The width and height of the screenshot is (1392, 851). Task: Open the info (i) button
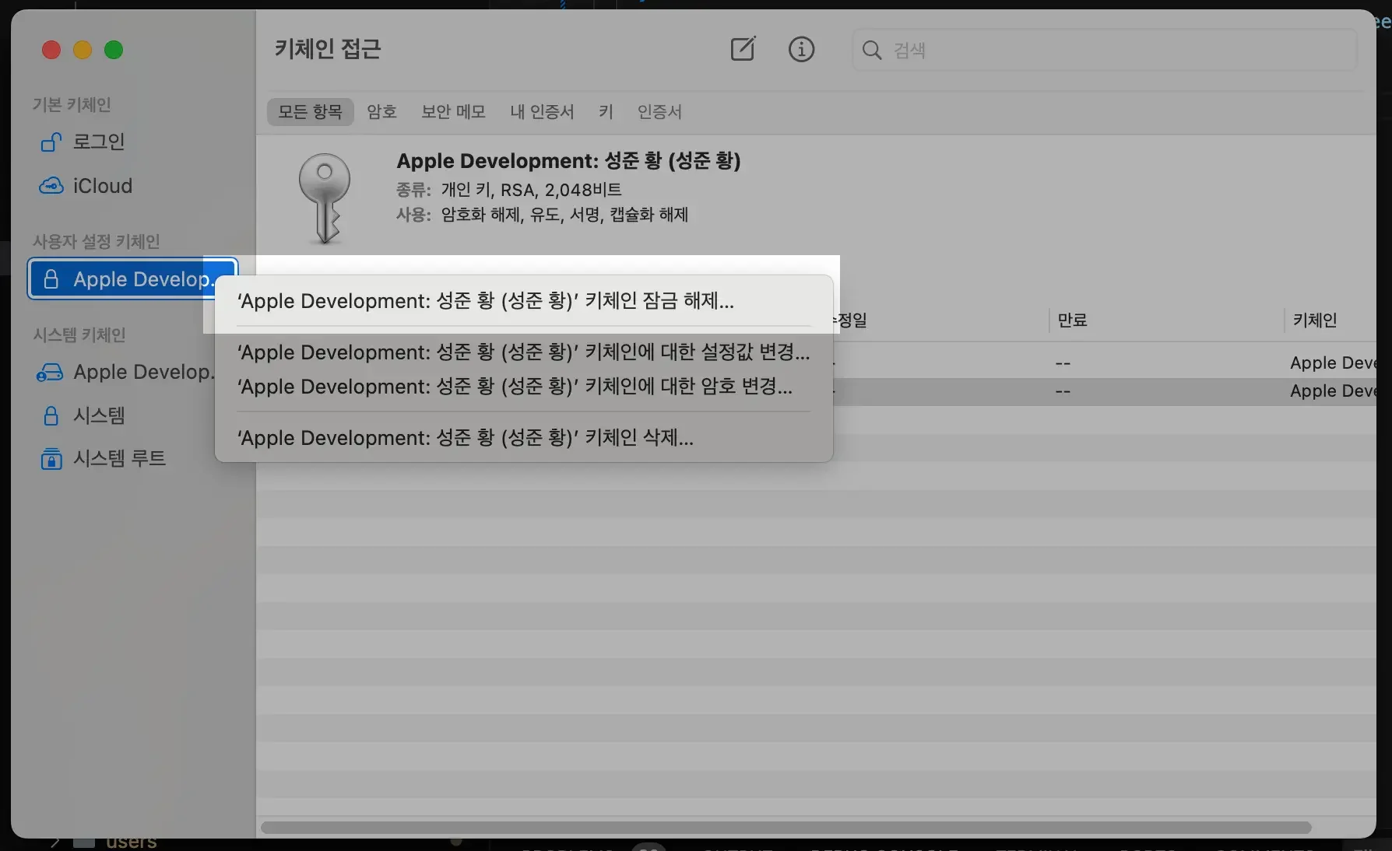[x=801, y=49]
